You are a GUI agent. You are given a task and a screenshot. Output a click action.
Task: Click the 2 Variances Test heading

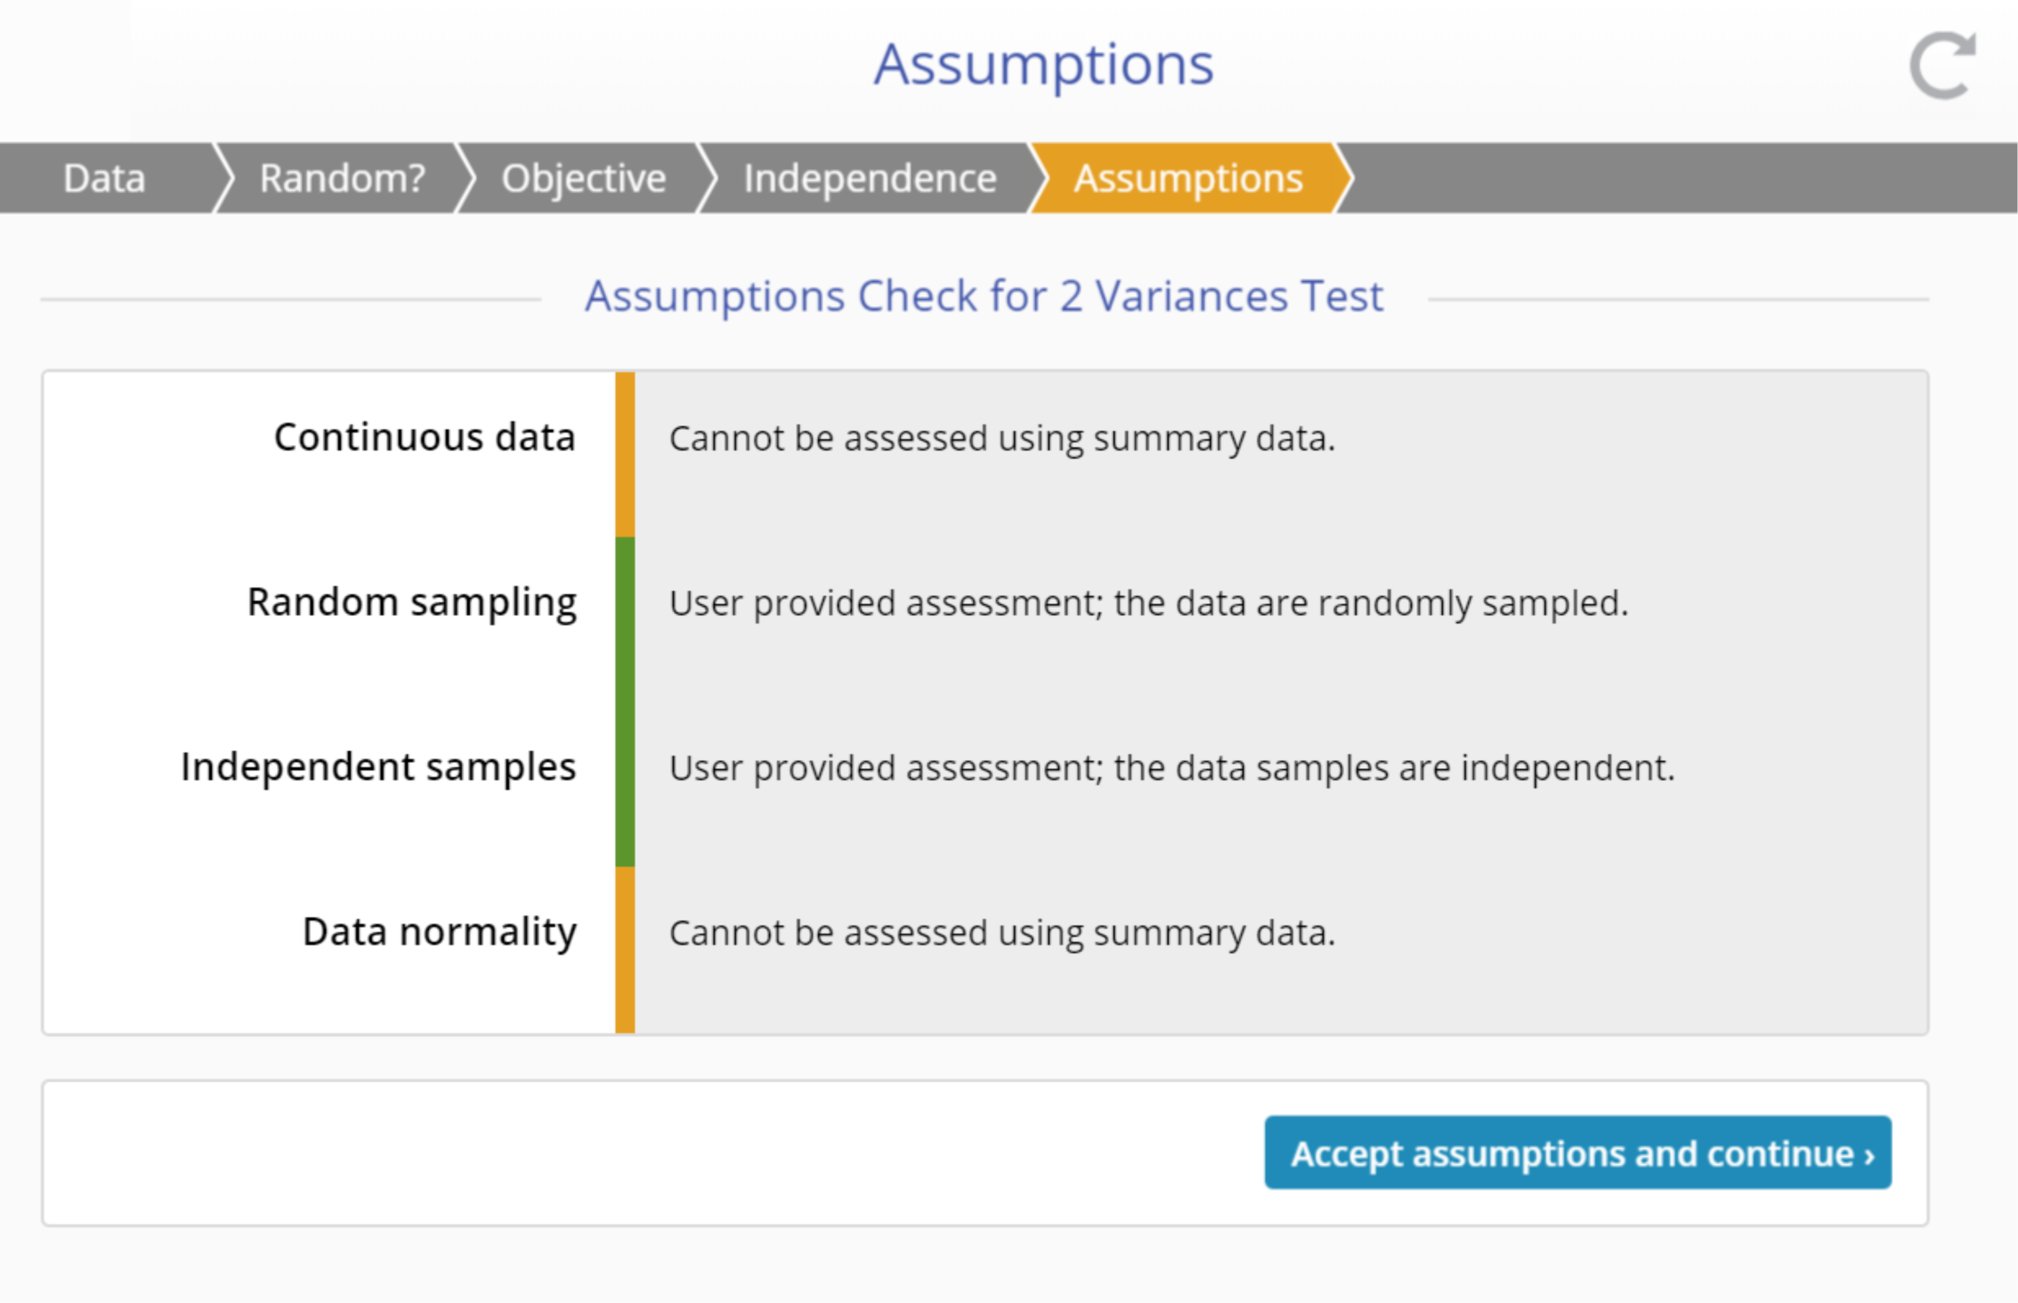(x=984, y=295)
